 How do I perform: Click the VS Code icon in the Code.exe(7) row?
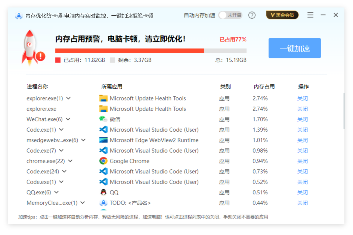(x=103, y=150)
